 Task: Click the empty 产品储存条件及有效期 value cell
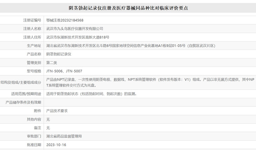[x=150, y=103]
